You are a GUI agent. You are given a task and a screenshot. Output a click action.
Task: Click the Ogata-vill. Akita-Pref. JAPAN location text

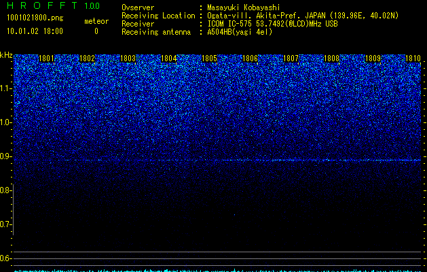pyautogui.click(x=303, y=16)
